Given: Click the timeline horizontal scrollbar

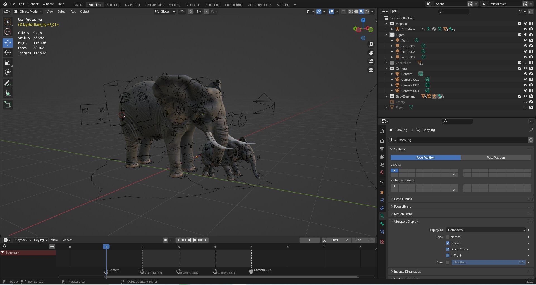Looking at the screenshot, I should point(232,277).
